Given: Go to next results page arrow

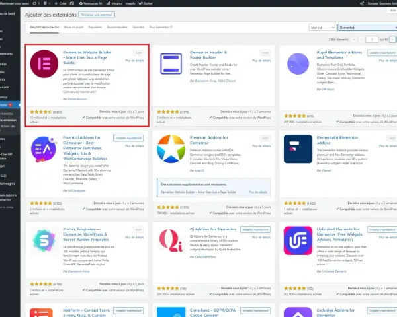Looking at the screenshot, I should click(x=392, y=40).
